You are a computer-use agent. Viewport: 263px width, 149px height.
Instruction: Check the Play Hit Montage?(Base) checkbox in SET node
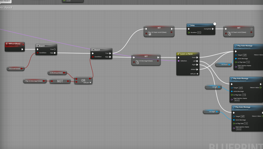pos(138,63)
